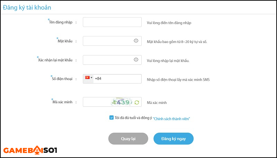This screenshot has height=158, width=277.
Task: Submit with Đăng ký ngay button
Action: click(173, 139)
